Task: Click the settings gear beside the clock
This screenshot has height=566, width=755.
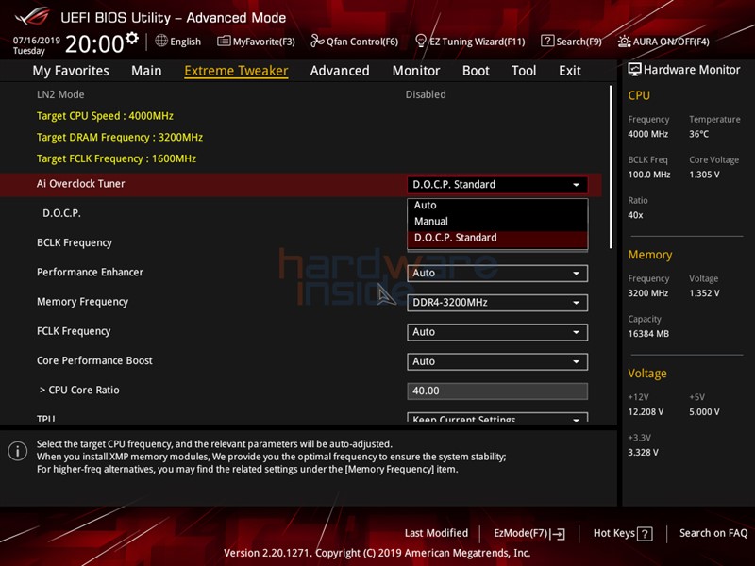Action: 132,38
